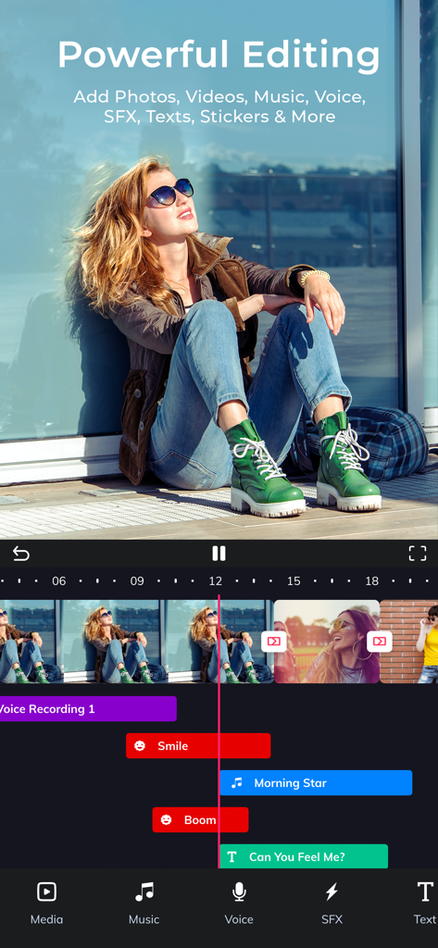The image size is (438, 948).
Task: Open the SFX tool
Action: (332, 903)
